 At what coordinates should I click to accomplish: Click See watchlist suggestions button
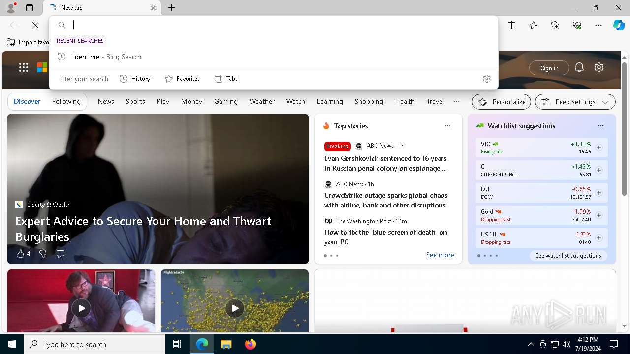point(568,256)
